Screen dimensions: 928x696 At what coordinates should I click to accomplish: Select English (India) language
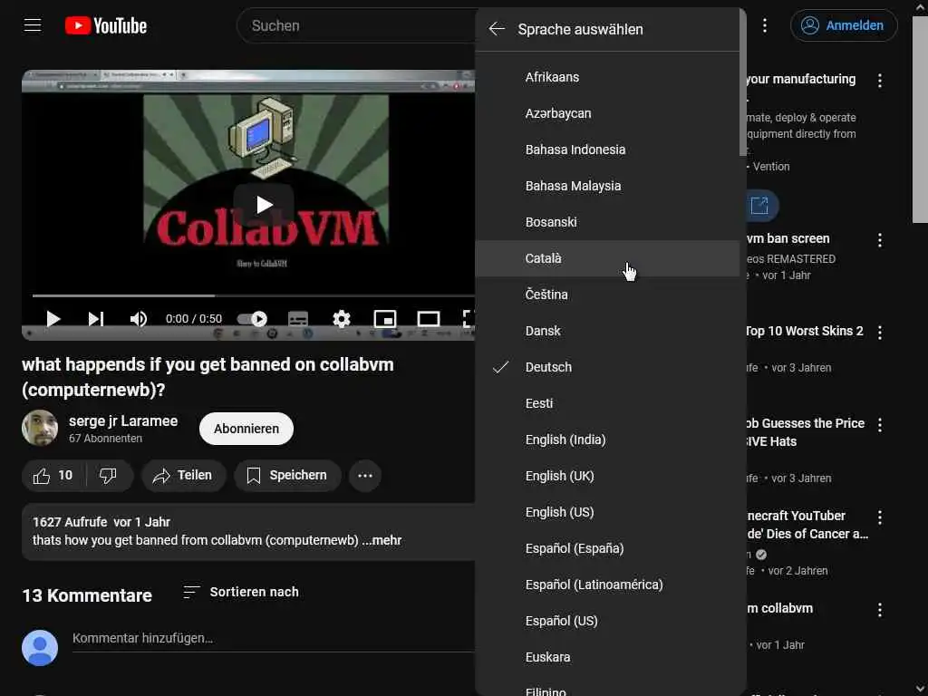607,440
